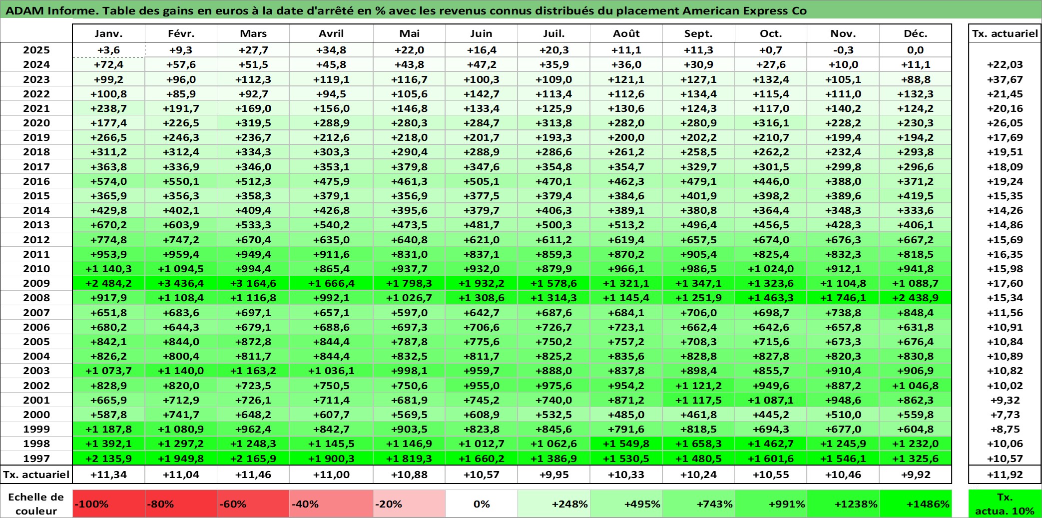Click the cell +1 746,1 in 2008 row
Screen dimensions: 1042x518
pyautogui.click(x=843, y=298)
